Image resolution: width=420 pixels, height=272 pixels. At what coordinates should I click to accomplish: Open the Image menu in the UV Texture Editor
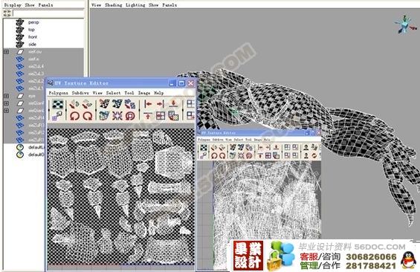(143, 93)
